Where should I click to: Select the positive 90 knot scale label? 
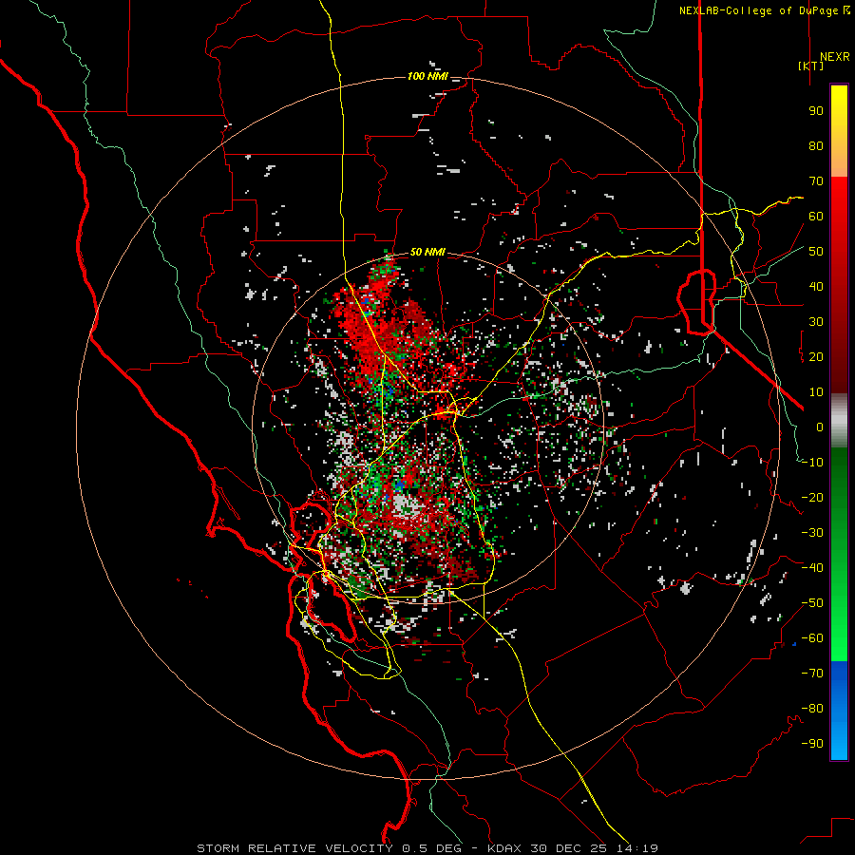click(x=816, y=111)
